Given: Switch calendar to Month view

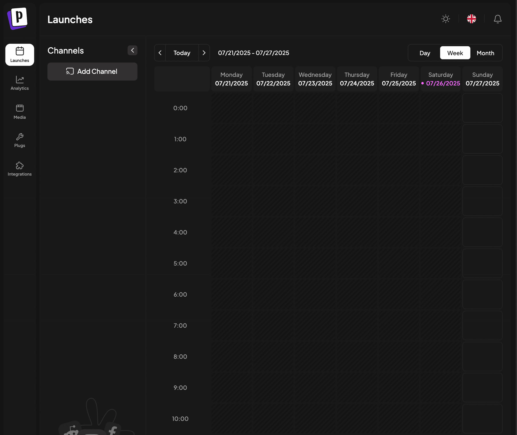Looking at the screenshot, I should click(x=485, y=53).
